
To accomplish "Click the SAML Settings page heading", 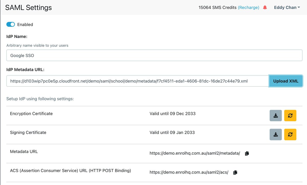I will pos(28,7).
